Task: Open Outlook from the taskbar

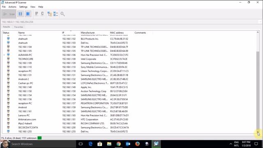Action: 128,144
